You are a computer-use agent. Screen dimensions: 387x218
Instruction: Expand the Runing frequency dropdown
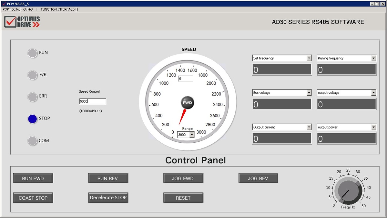[x=373, y=58]
